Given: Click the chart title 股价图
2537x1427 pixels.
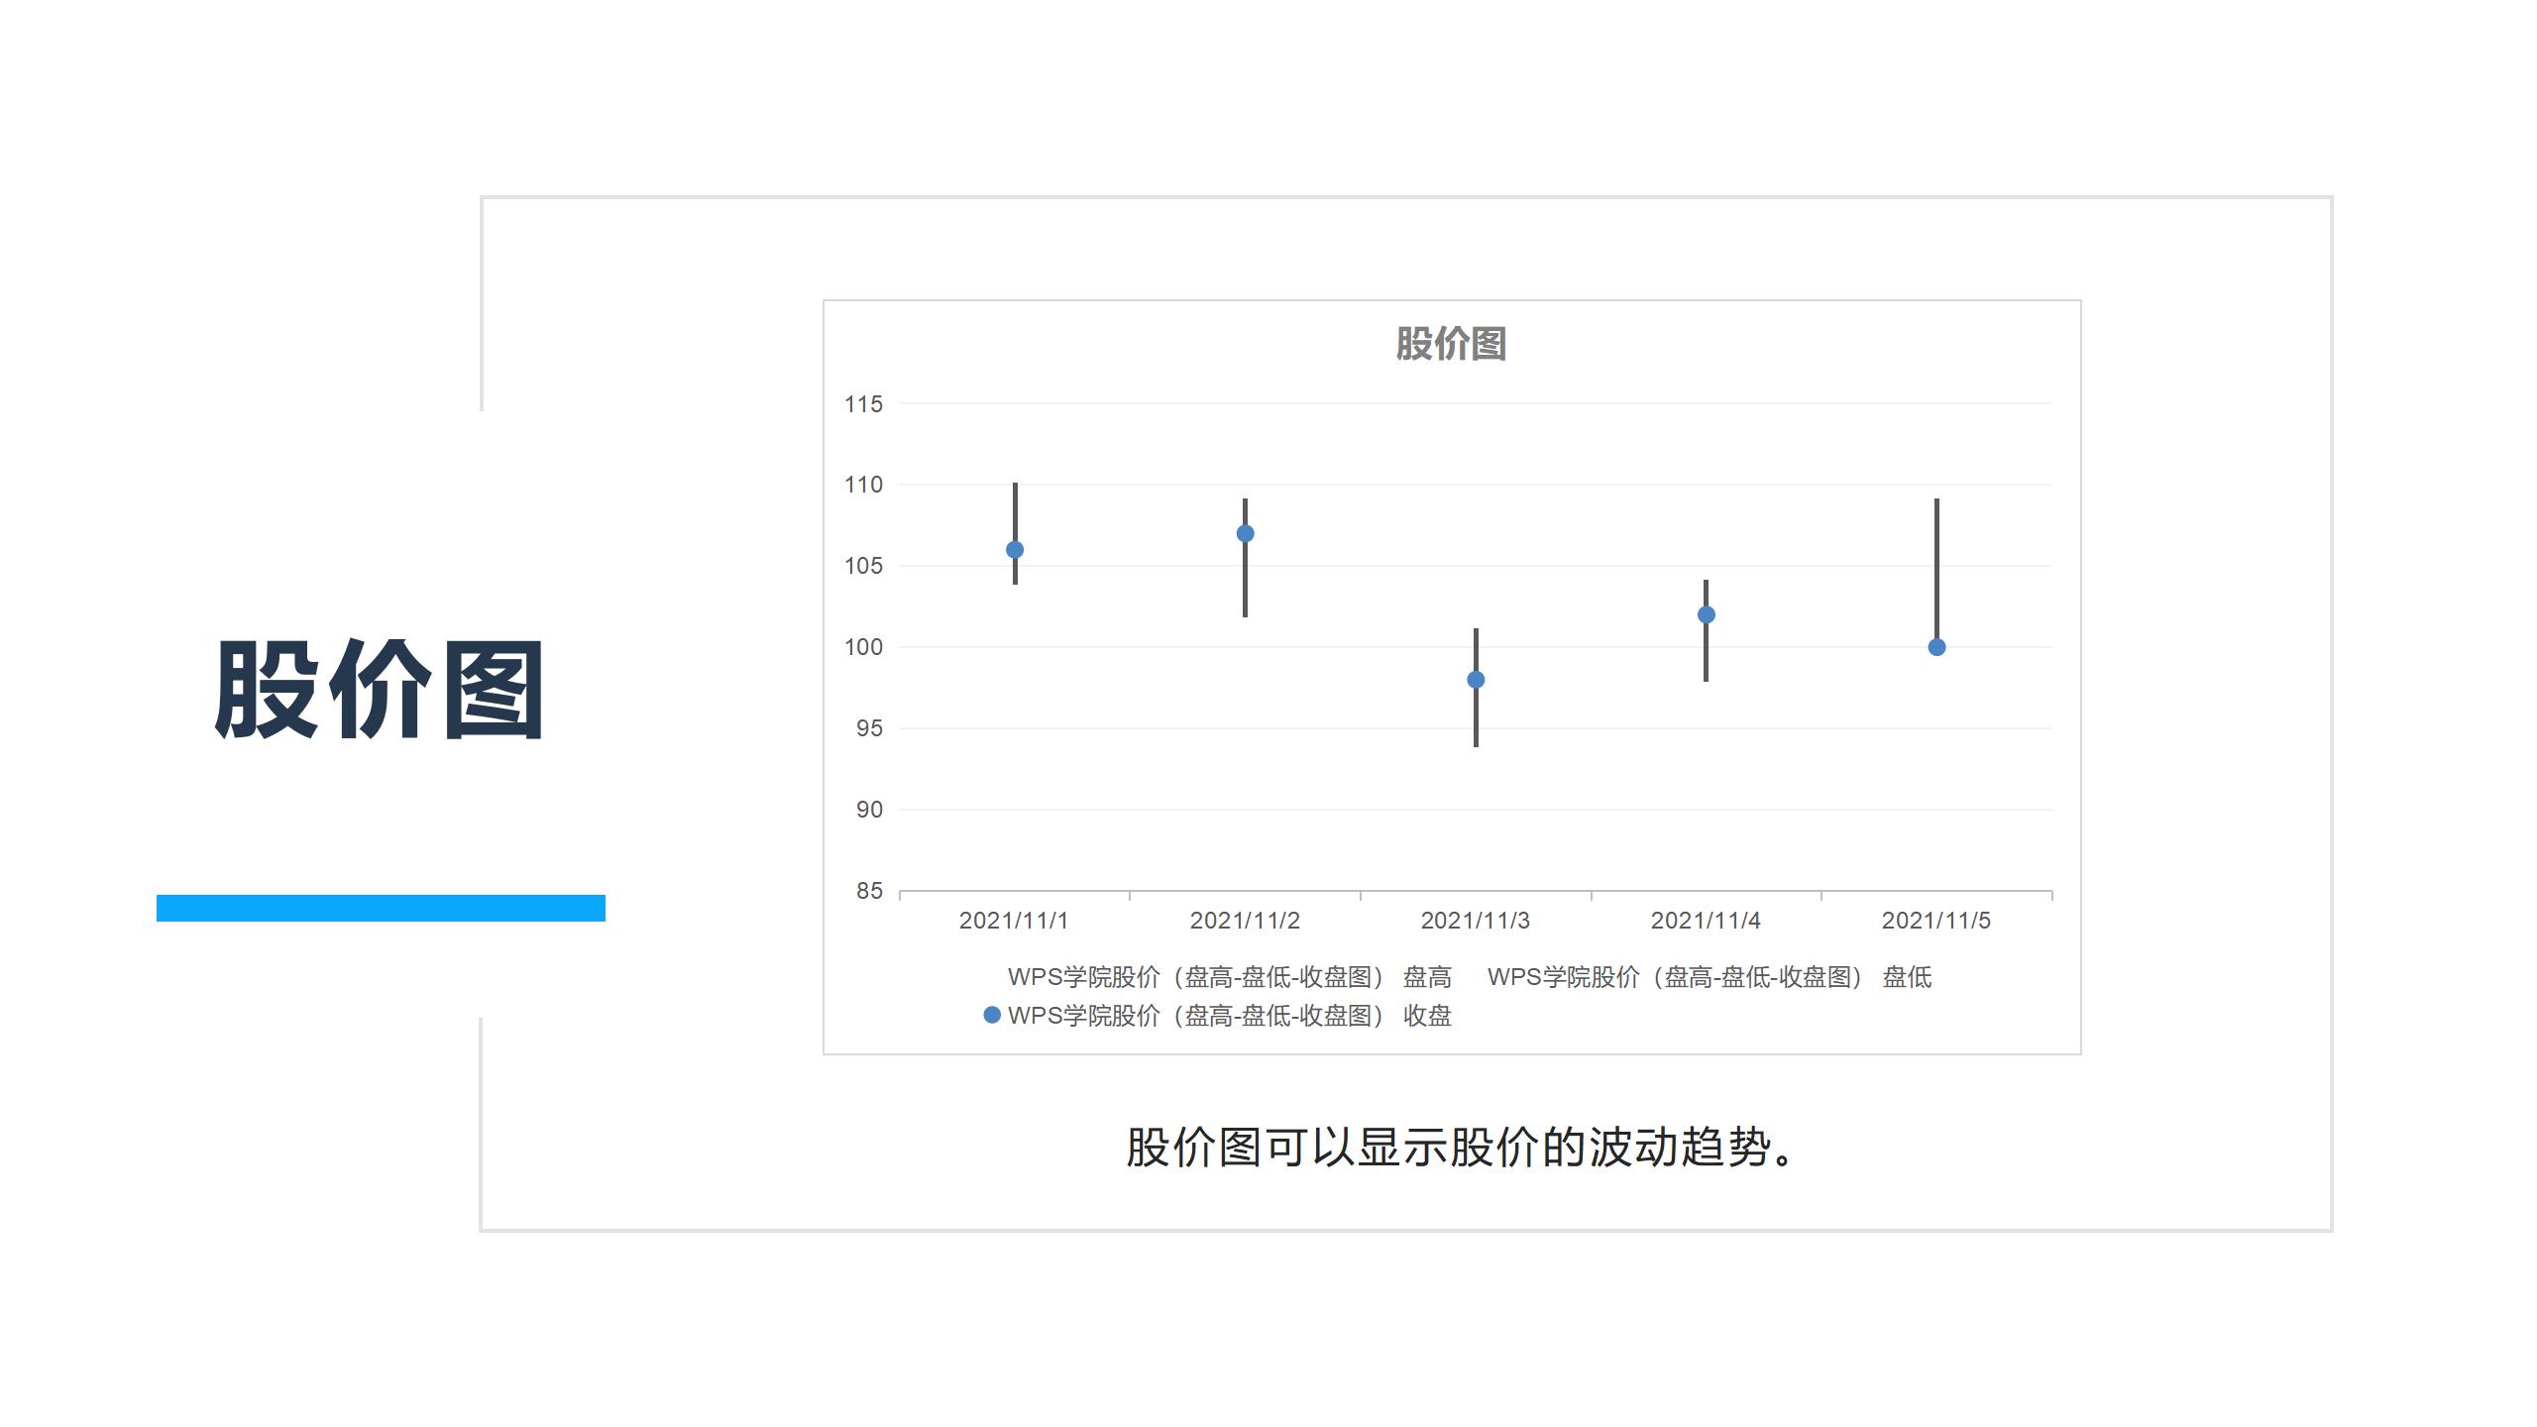Looking at the screenshot, I should (1451, 344).
